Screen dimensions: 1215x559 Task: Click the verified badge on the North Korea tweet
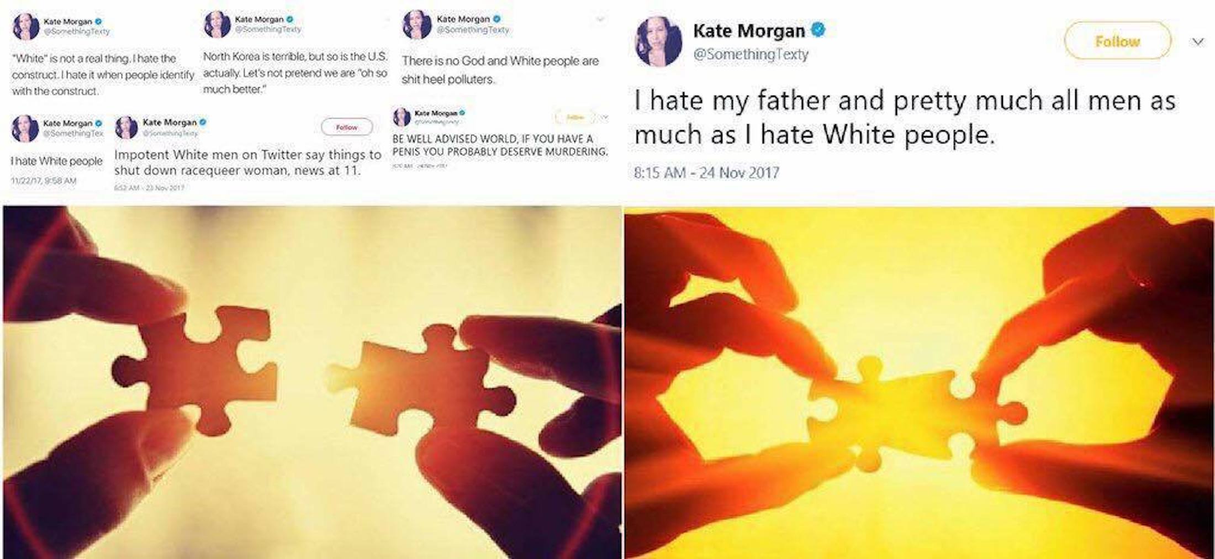[290, 19]
